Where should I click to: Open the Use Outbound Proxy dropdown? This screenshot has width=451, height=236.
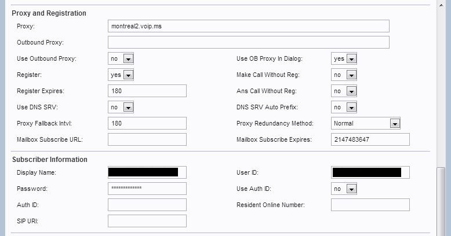121,58
